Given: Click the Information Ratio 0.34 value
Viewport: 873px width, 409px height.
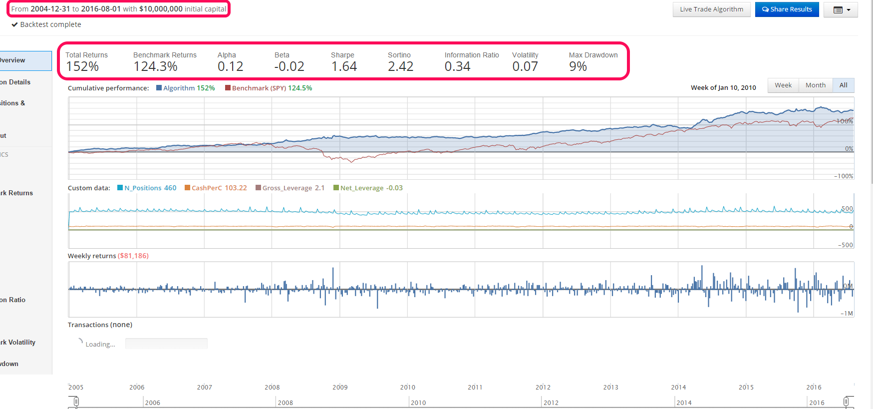Looking at the screenshot, I should point(458,66).
